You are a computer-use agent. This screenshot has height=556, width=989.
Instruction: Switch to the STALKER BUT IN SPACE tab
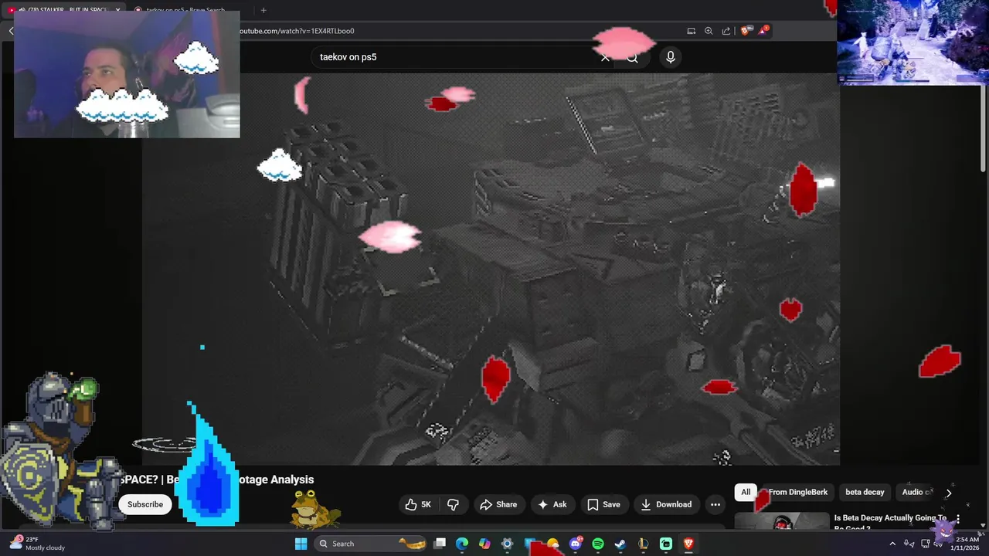click(x=62, y=10)
